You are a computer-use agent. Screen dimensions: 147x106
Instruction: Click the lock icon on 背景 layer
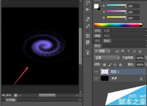tap(141, 79)
